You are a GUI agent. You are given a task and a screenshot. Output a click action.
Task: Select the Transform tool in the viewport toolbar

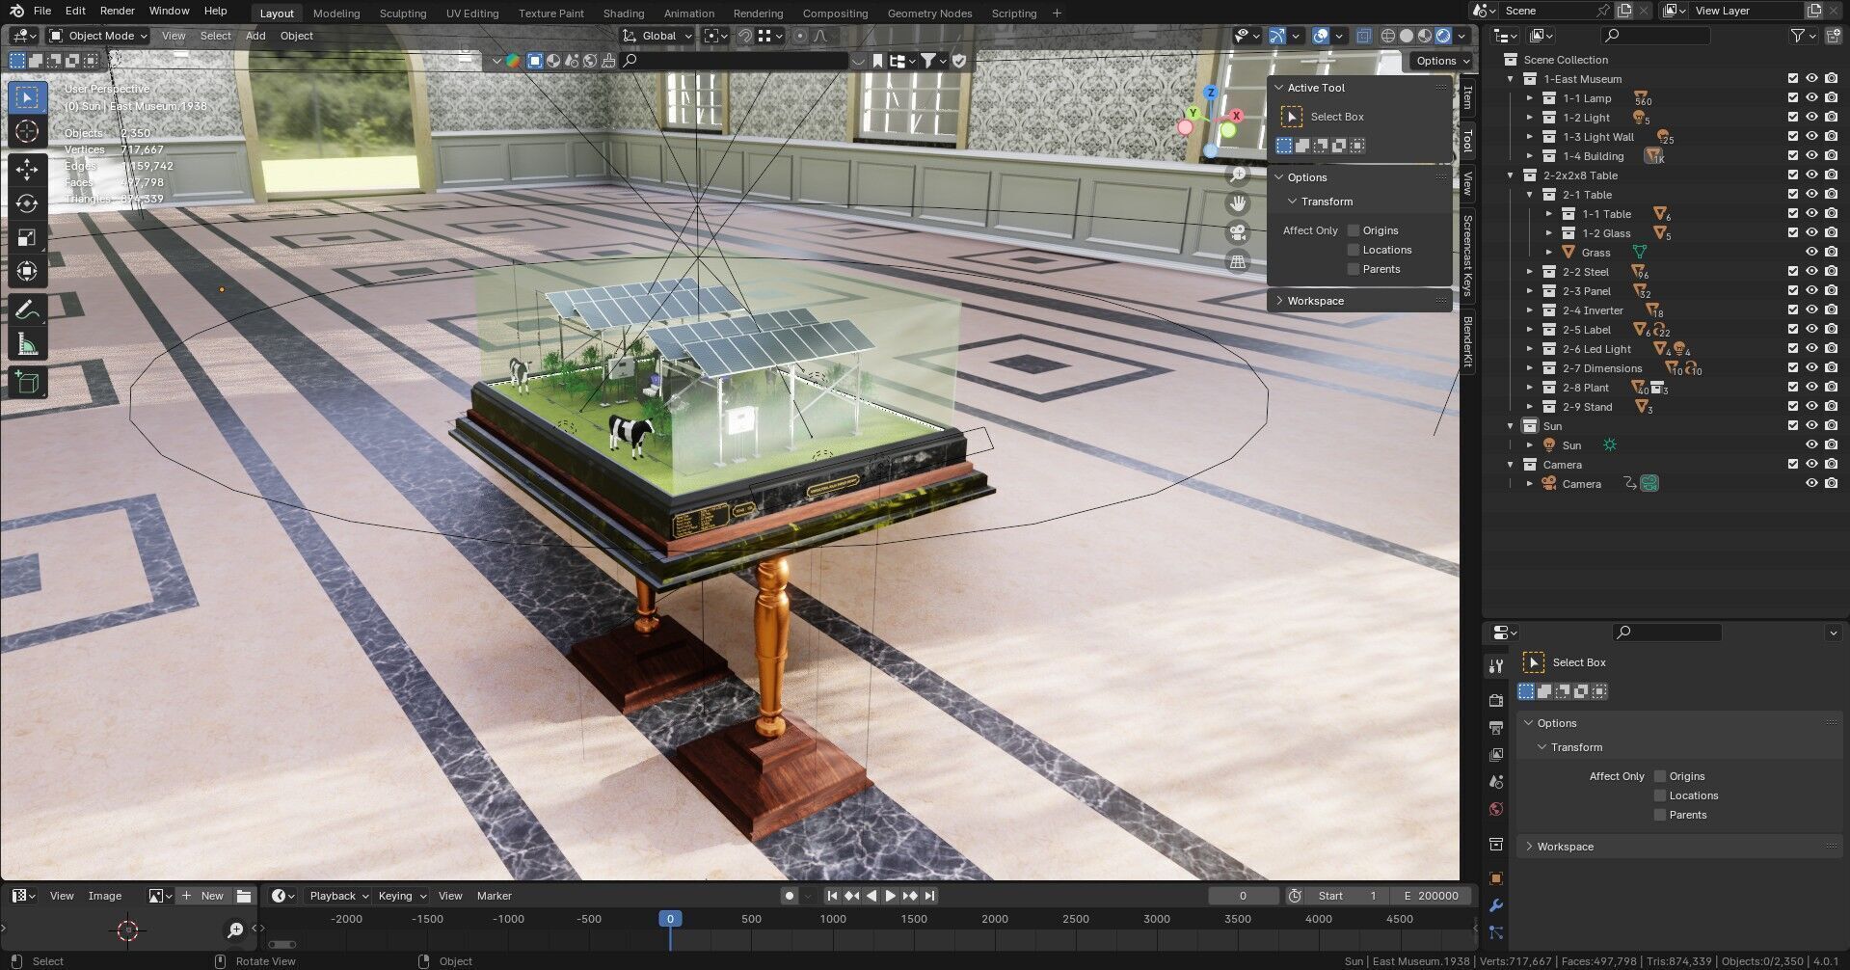27,271
